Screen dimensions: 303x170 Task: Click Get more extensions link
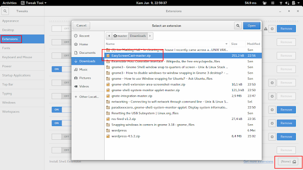coord(258,161)
